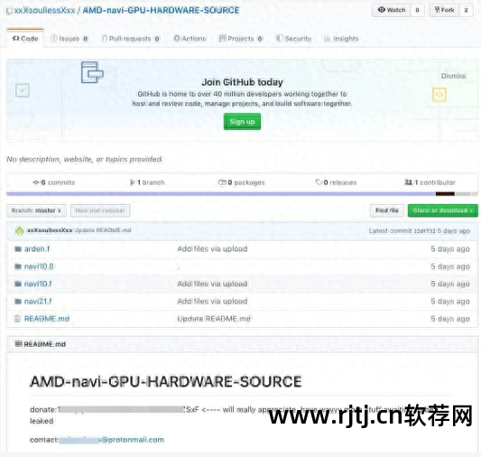The width and height of the screenshot is (481, 457).
Task: Click the navi10.8 folder icon
Action: tap(18, 266)
